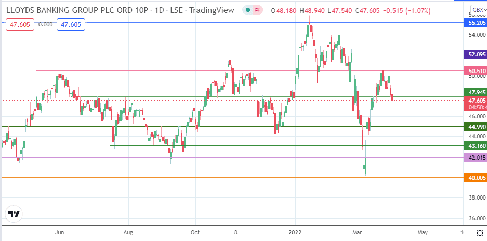Select the 40.005 orange price label
Image resolution: width=487 pixels, height=241 pixels.
click(475, 177)
